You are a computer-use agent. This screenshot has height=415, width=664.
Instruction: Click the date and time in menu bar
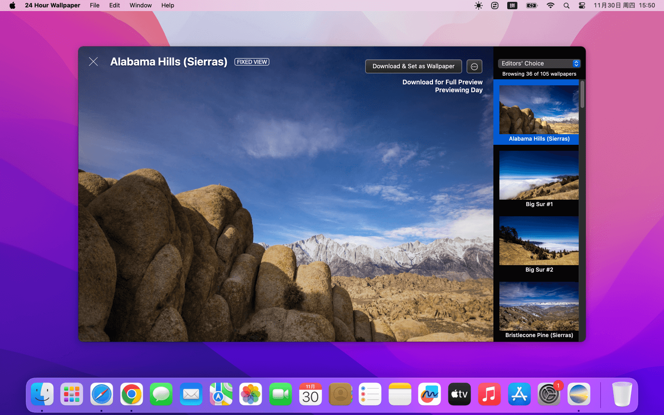[624, 6]
